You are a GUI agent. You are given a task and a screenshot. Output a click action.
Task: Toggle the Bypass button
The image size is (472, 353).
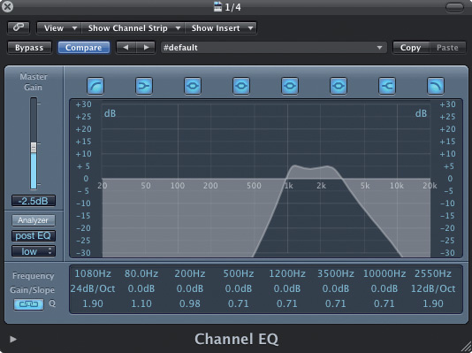[29, 48]
